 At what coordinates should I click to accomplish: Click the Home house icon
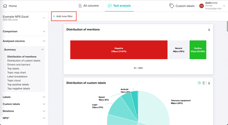5,6
